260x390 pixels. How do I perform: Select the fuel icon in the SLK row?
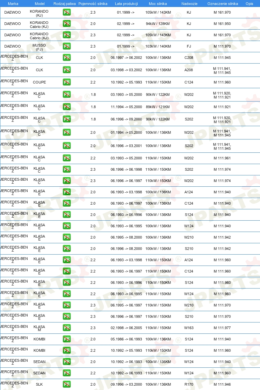coord(66,384)
